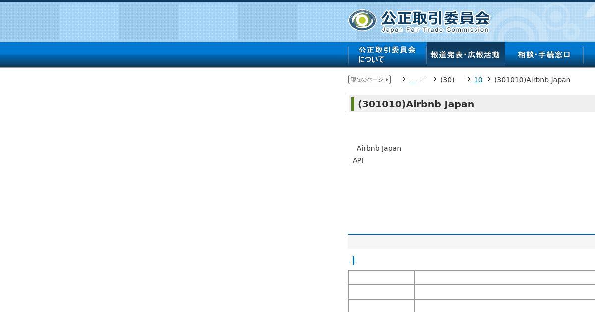Click body text 'API'
The image size is (595, 312).
point(358,160)
